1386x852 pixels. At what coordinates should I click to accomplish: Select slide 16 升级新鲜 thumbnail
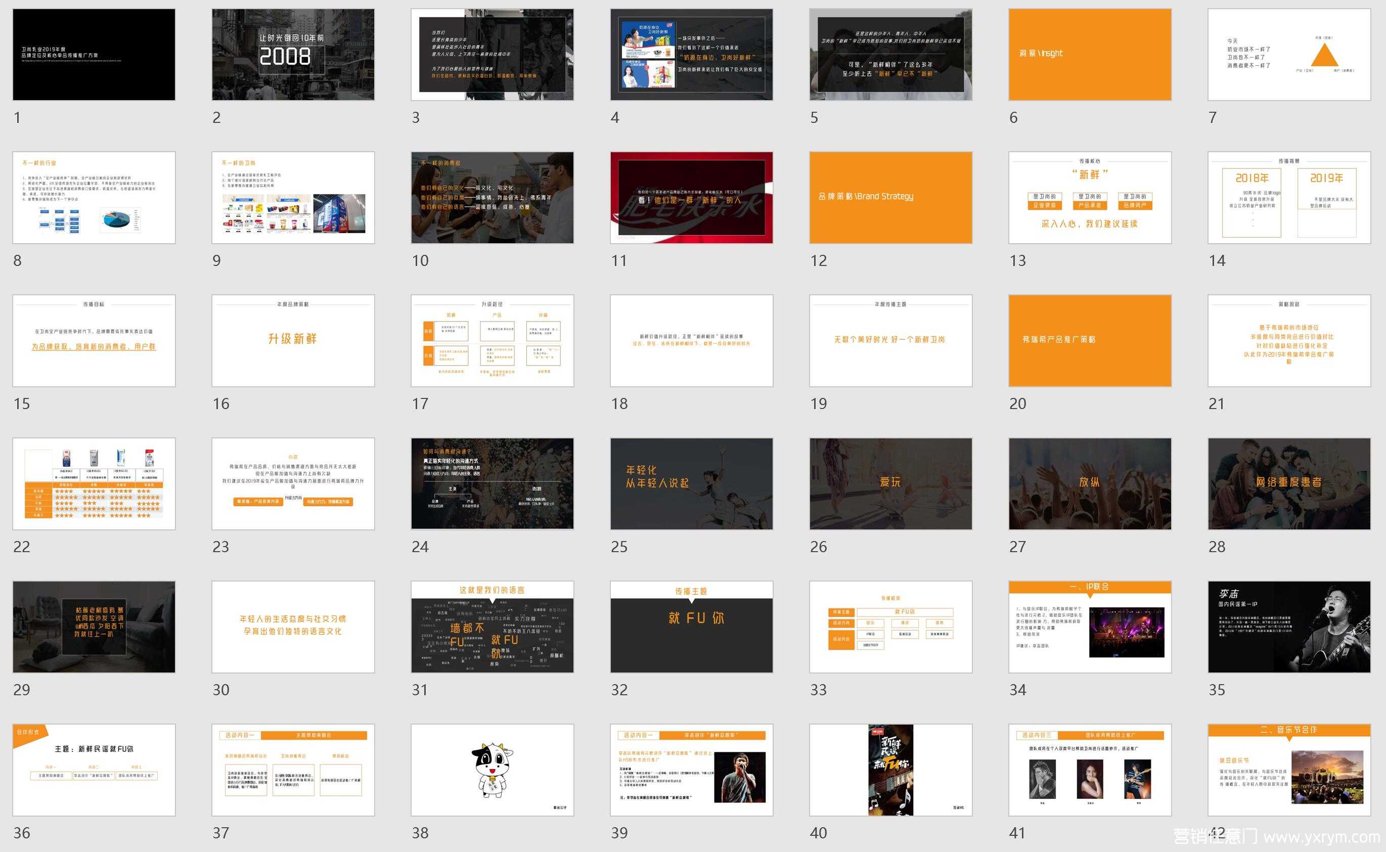(293, 341)
